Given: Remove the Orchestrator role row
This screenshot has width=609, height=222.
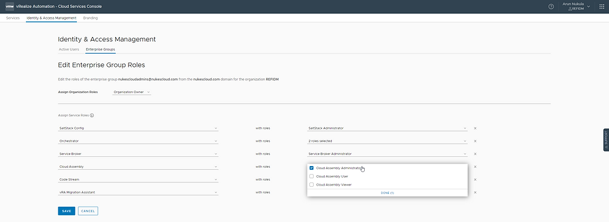Looking at the screenshot, I should pyautogui.click(x=476, y=141).
